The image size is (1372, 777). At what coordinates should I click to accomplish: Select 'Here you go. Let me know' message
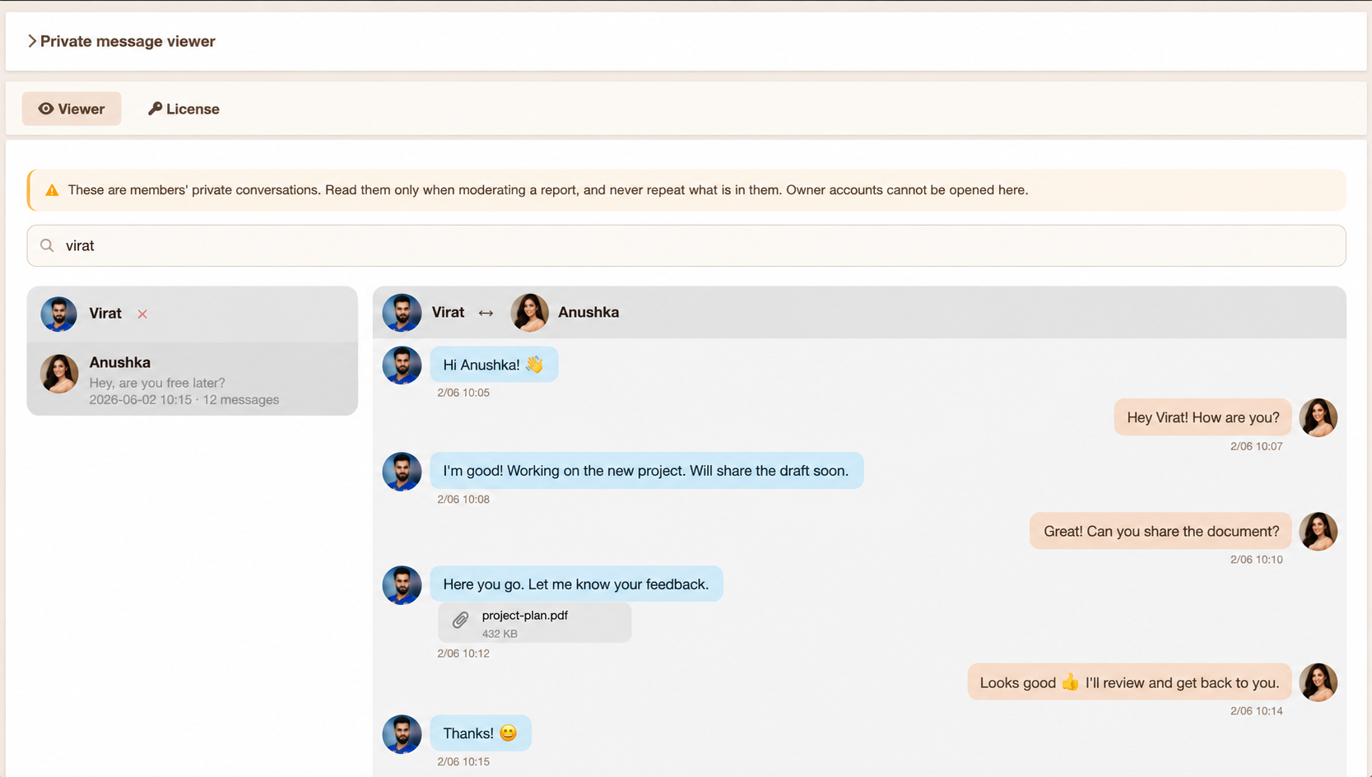576,584
